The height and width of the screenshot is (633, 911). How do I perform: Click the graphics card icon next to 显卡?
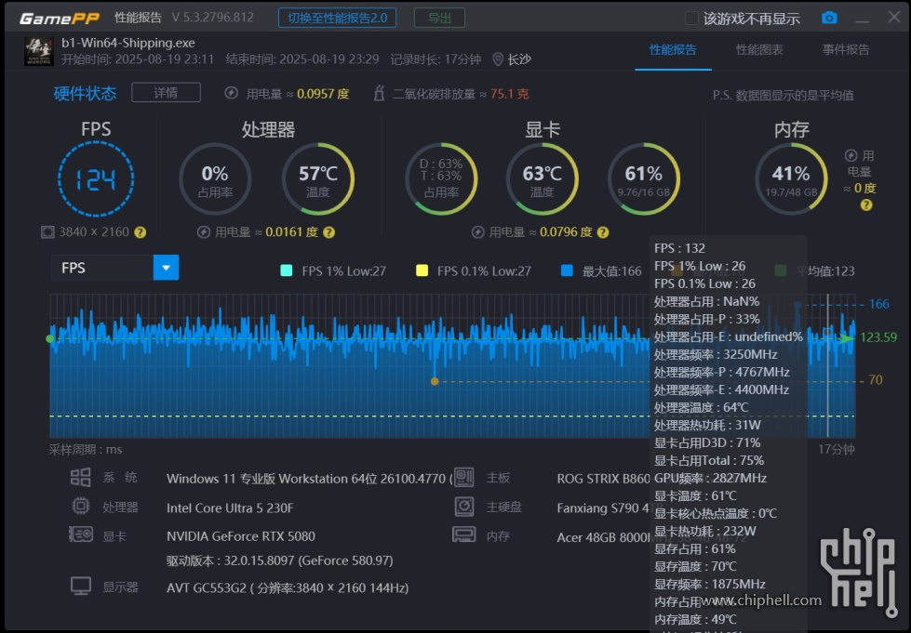point(81,534)
